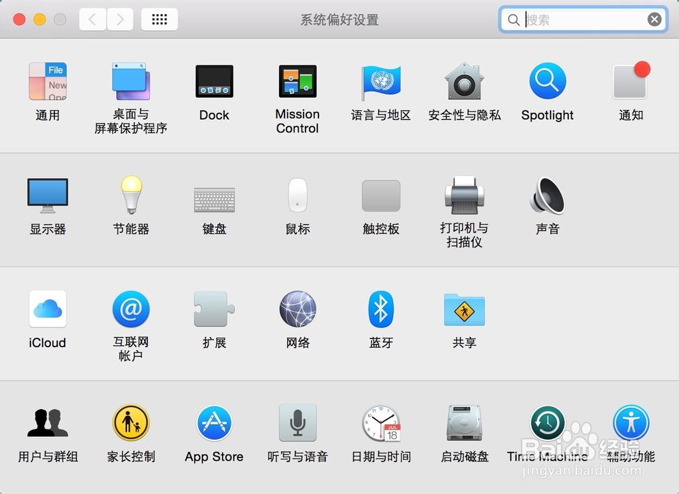Go back with the left arrow button
The image size is (679, 494).
tap(92, 19)
